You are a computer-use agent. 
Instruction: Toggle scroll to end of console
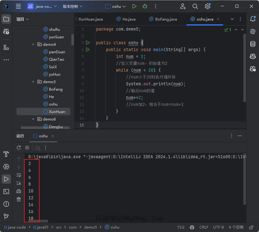tap(19, 183)
